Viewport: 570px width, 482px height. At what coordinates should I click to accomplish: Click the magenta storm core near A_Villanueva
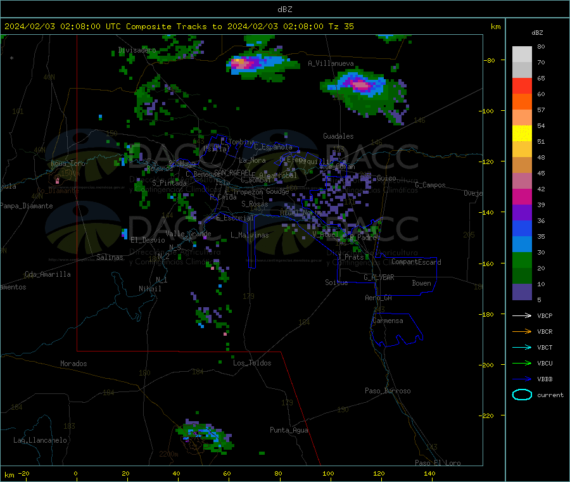[360, 86]
